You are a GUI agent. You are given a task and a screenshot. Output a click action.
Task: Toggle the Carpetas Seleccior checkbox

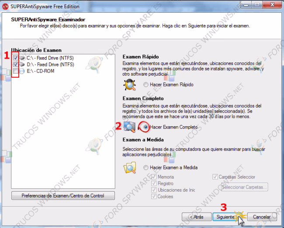click(215, 177)
